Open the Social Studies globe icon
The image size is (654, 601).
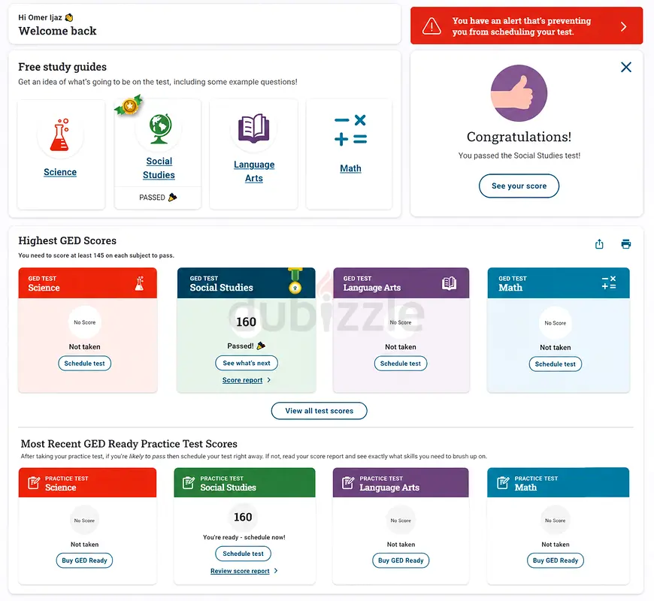160,128
